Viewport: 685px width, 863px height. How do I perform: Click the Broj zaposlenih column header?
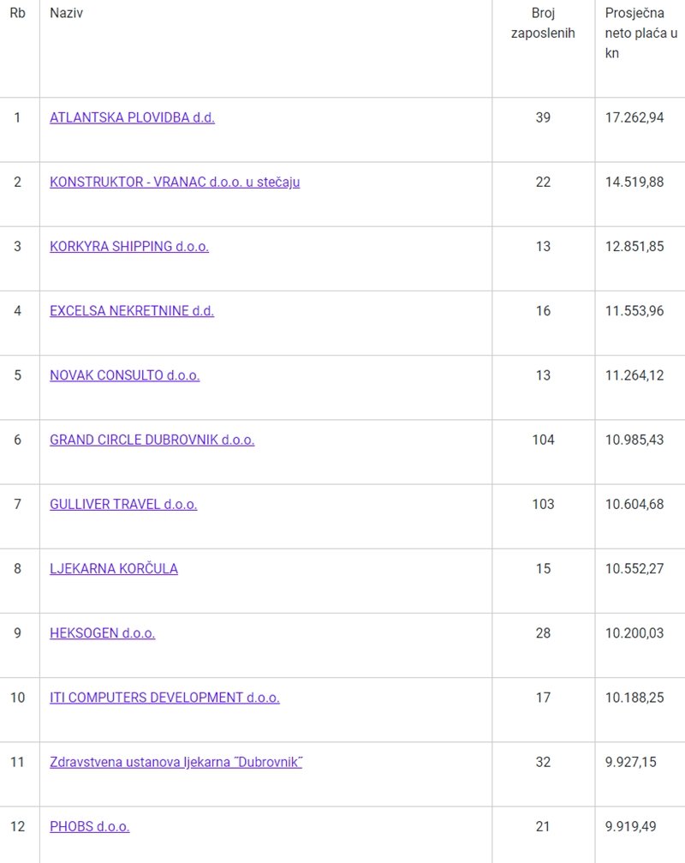coord(543,23)
